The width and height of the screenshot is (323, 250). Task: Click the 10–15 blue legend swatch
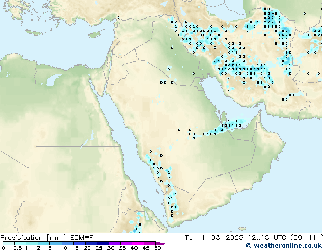68,243
